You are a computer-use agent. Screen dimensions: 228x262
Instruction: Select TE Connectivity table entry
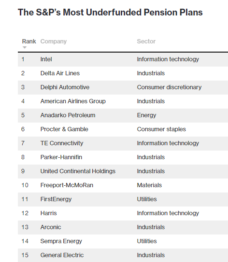(62, 143)
